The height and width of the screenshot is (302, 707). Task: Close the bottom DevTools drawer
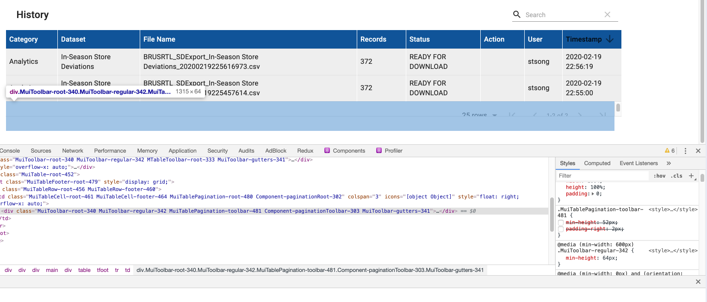pyautogui.click(x=698, y=282)
